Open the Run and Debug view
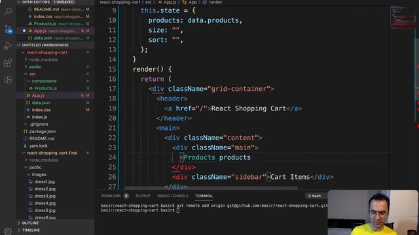Screen dimensions: 419x235 [8, 46]
